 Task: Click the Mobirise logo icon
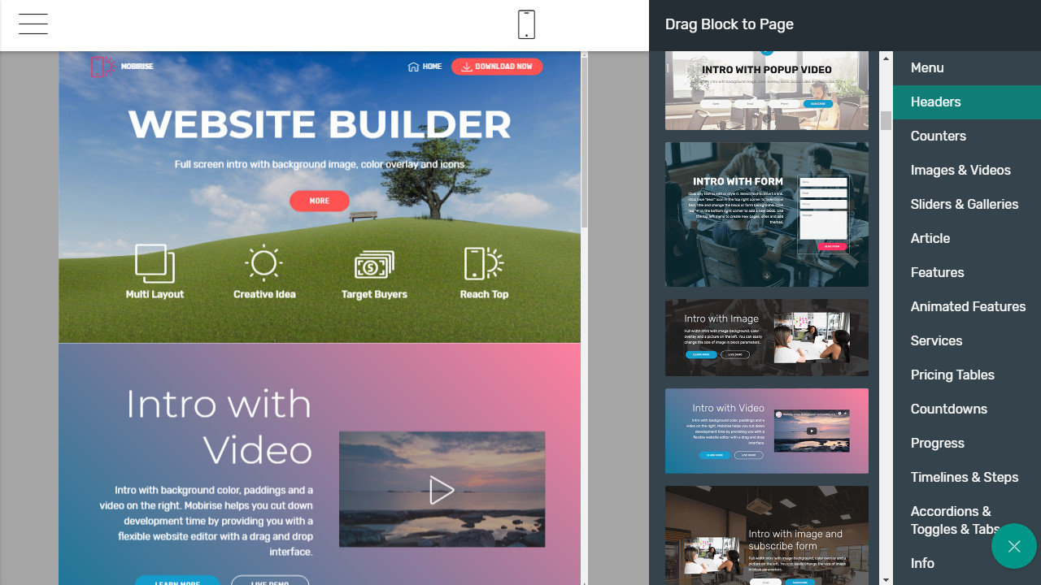pos(102,67)
